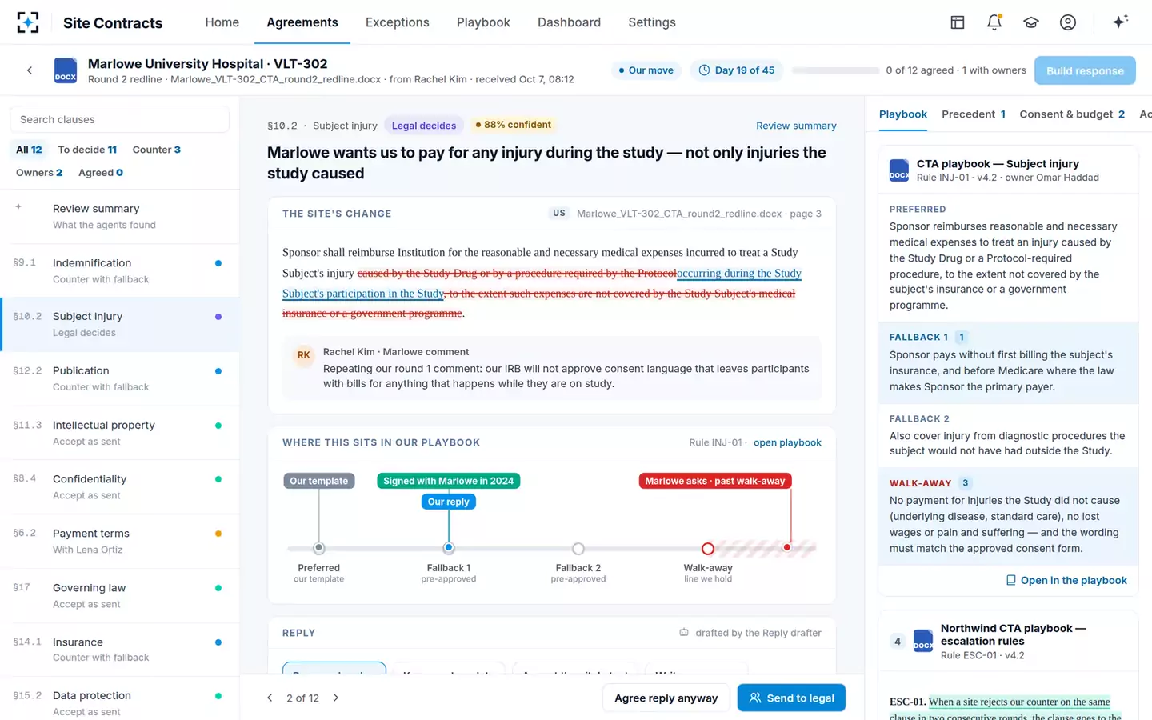Screen dimensions: 1152x720
Task: Filter clauses by Owners
Action: [x=38, y=173]
